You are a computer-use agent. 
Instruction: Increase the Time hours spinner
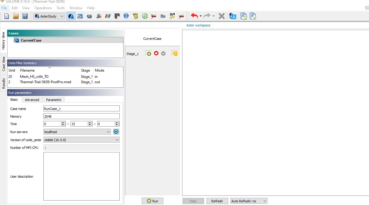coord(63,123)
